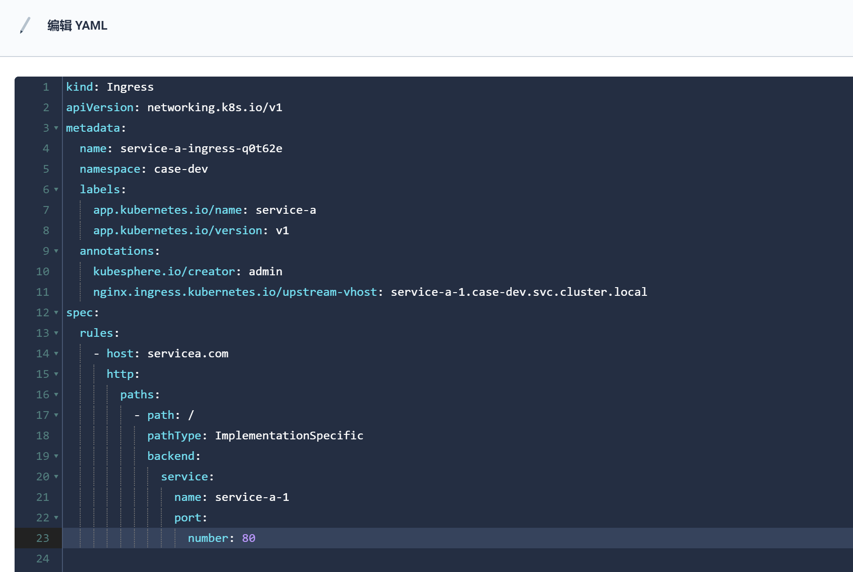Image resolution: width=853 pixels, height=572 pixels.
Task: Click the pencil edit icon beside 编辑 YAML
Action: pos(26,26)
